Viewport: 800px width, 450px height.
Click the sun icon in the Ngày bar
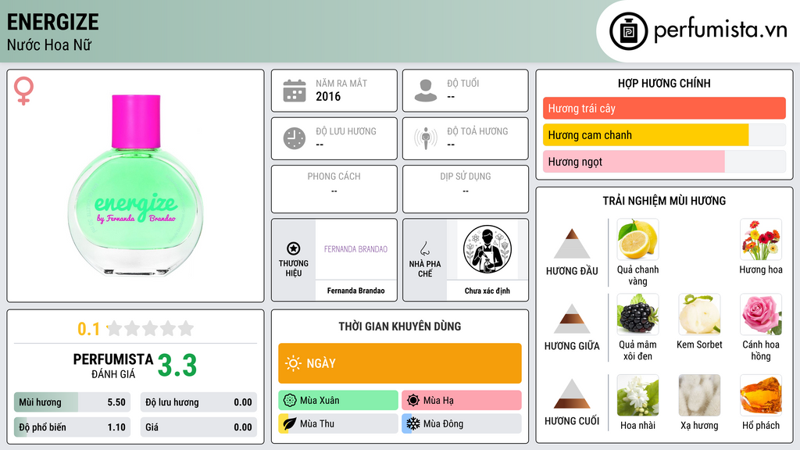click(293, 363)
